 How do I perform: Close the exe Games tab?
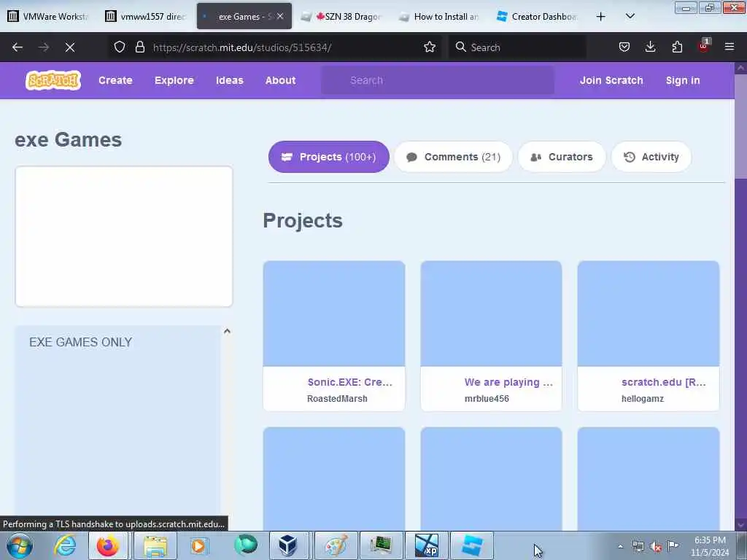(280, 16)
